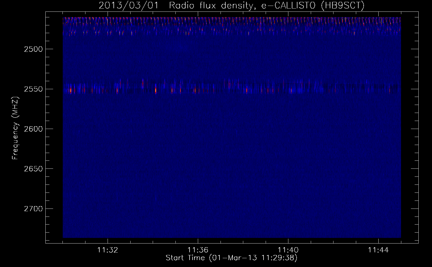The width and height of the screenshot is (432, 267).
Task: Click the 11:32 time axis label
Action: point(108,250)
